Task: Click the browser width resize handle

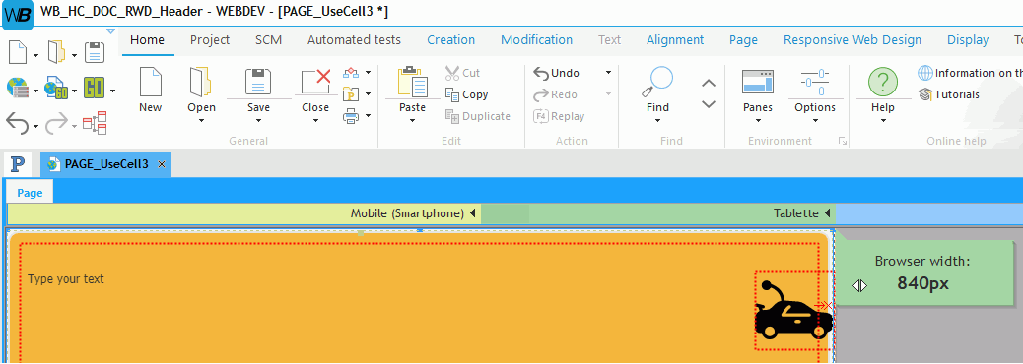Action: (860, 285)
